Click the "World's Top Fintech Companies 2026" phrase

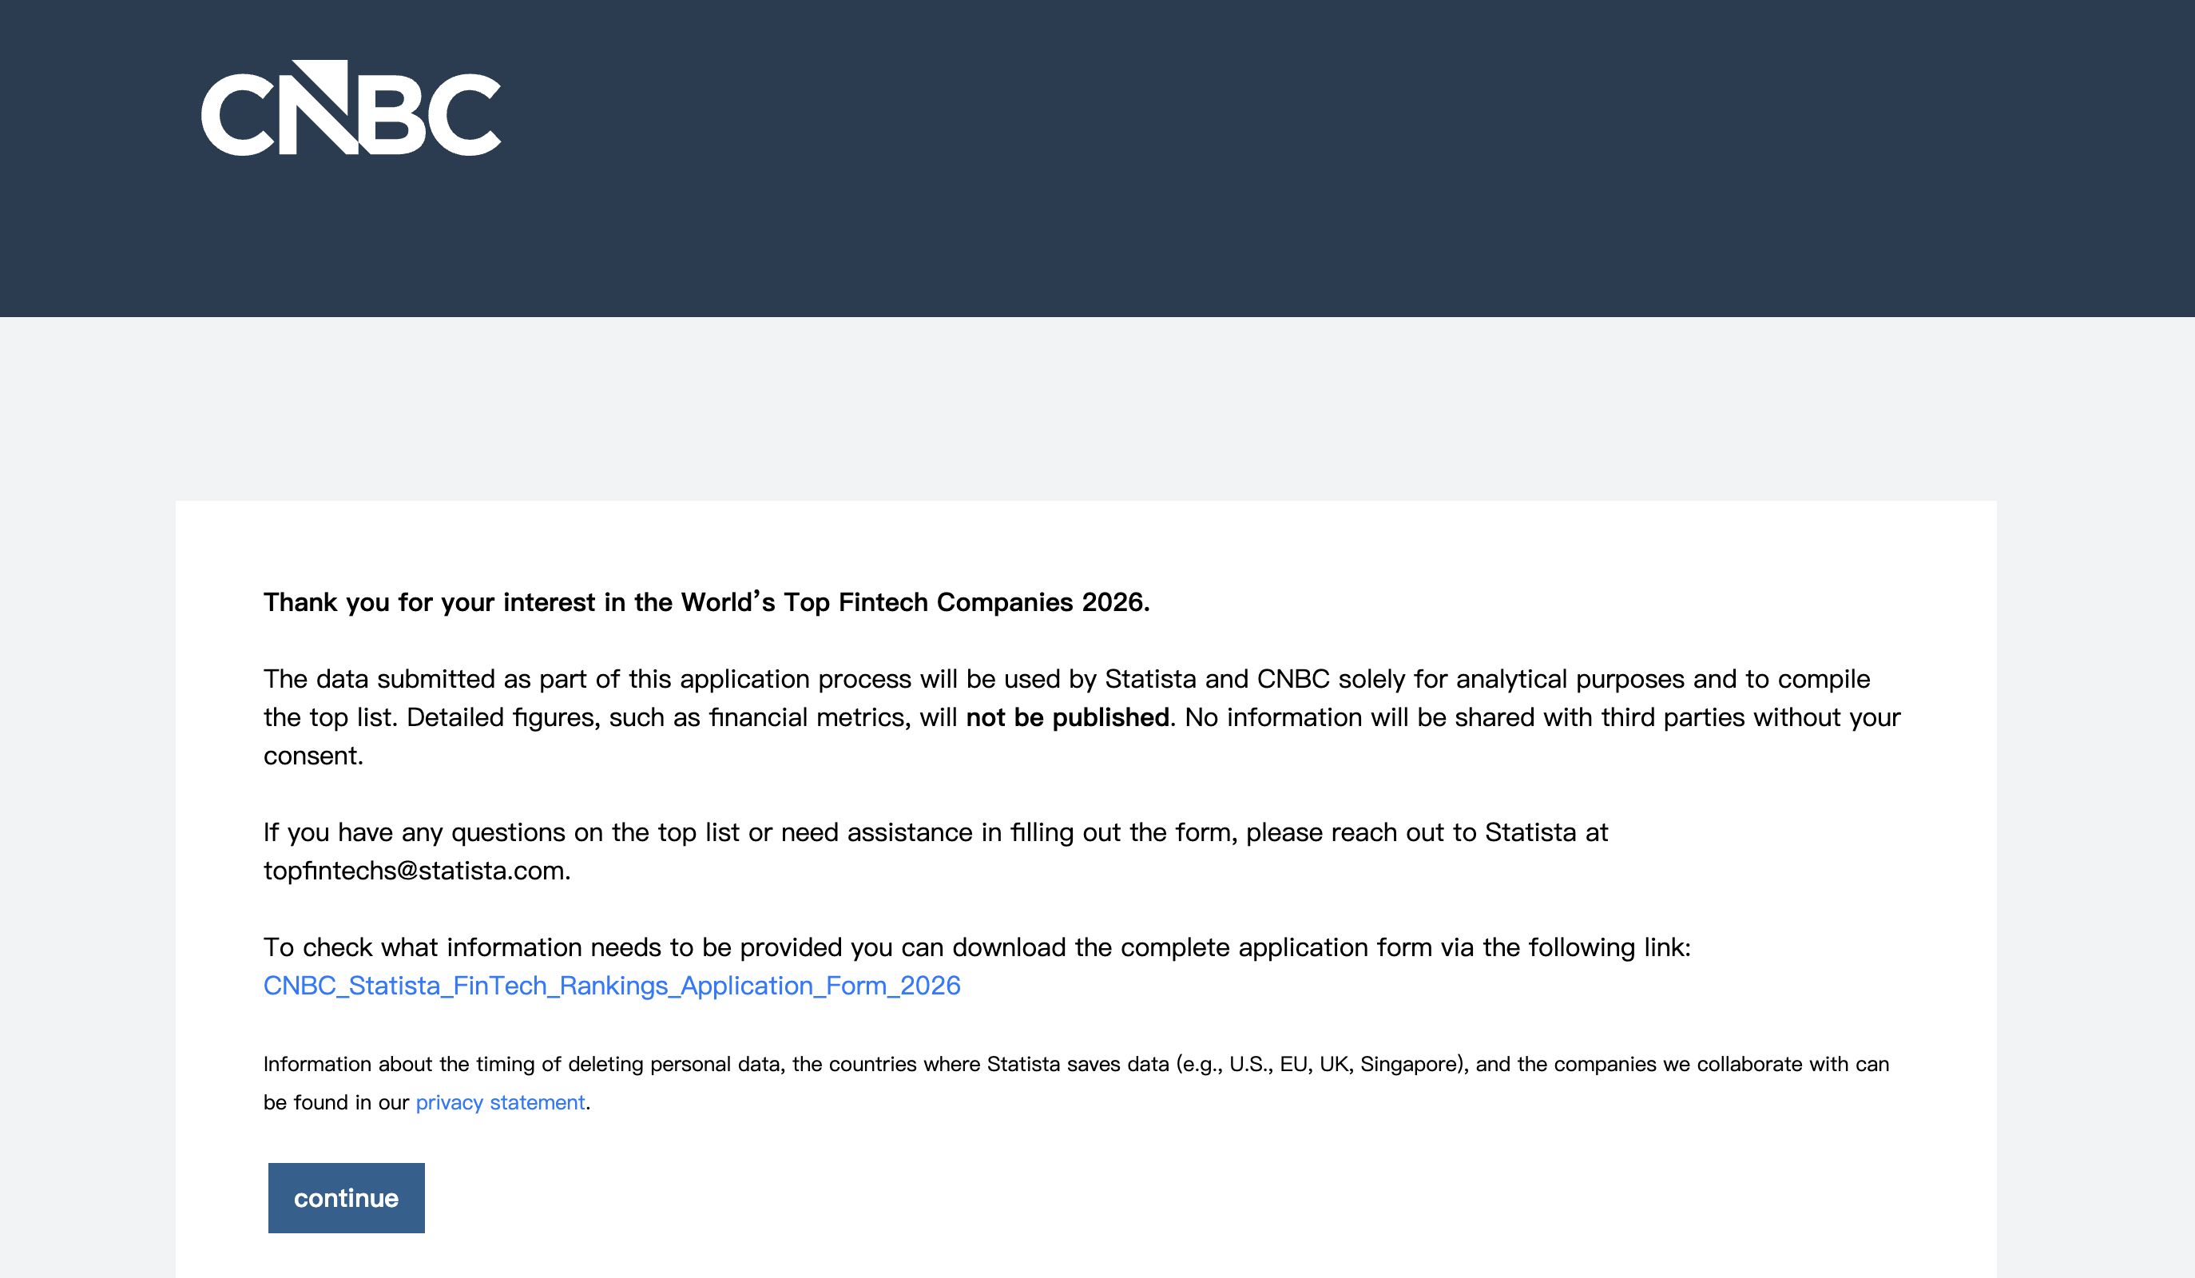point(915,602)
